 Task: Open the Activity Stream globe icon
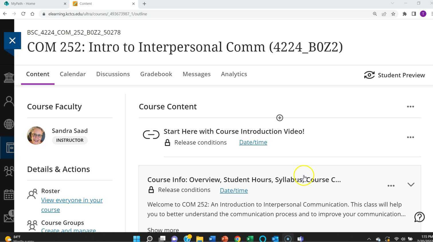click(x=9, y=124)
